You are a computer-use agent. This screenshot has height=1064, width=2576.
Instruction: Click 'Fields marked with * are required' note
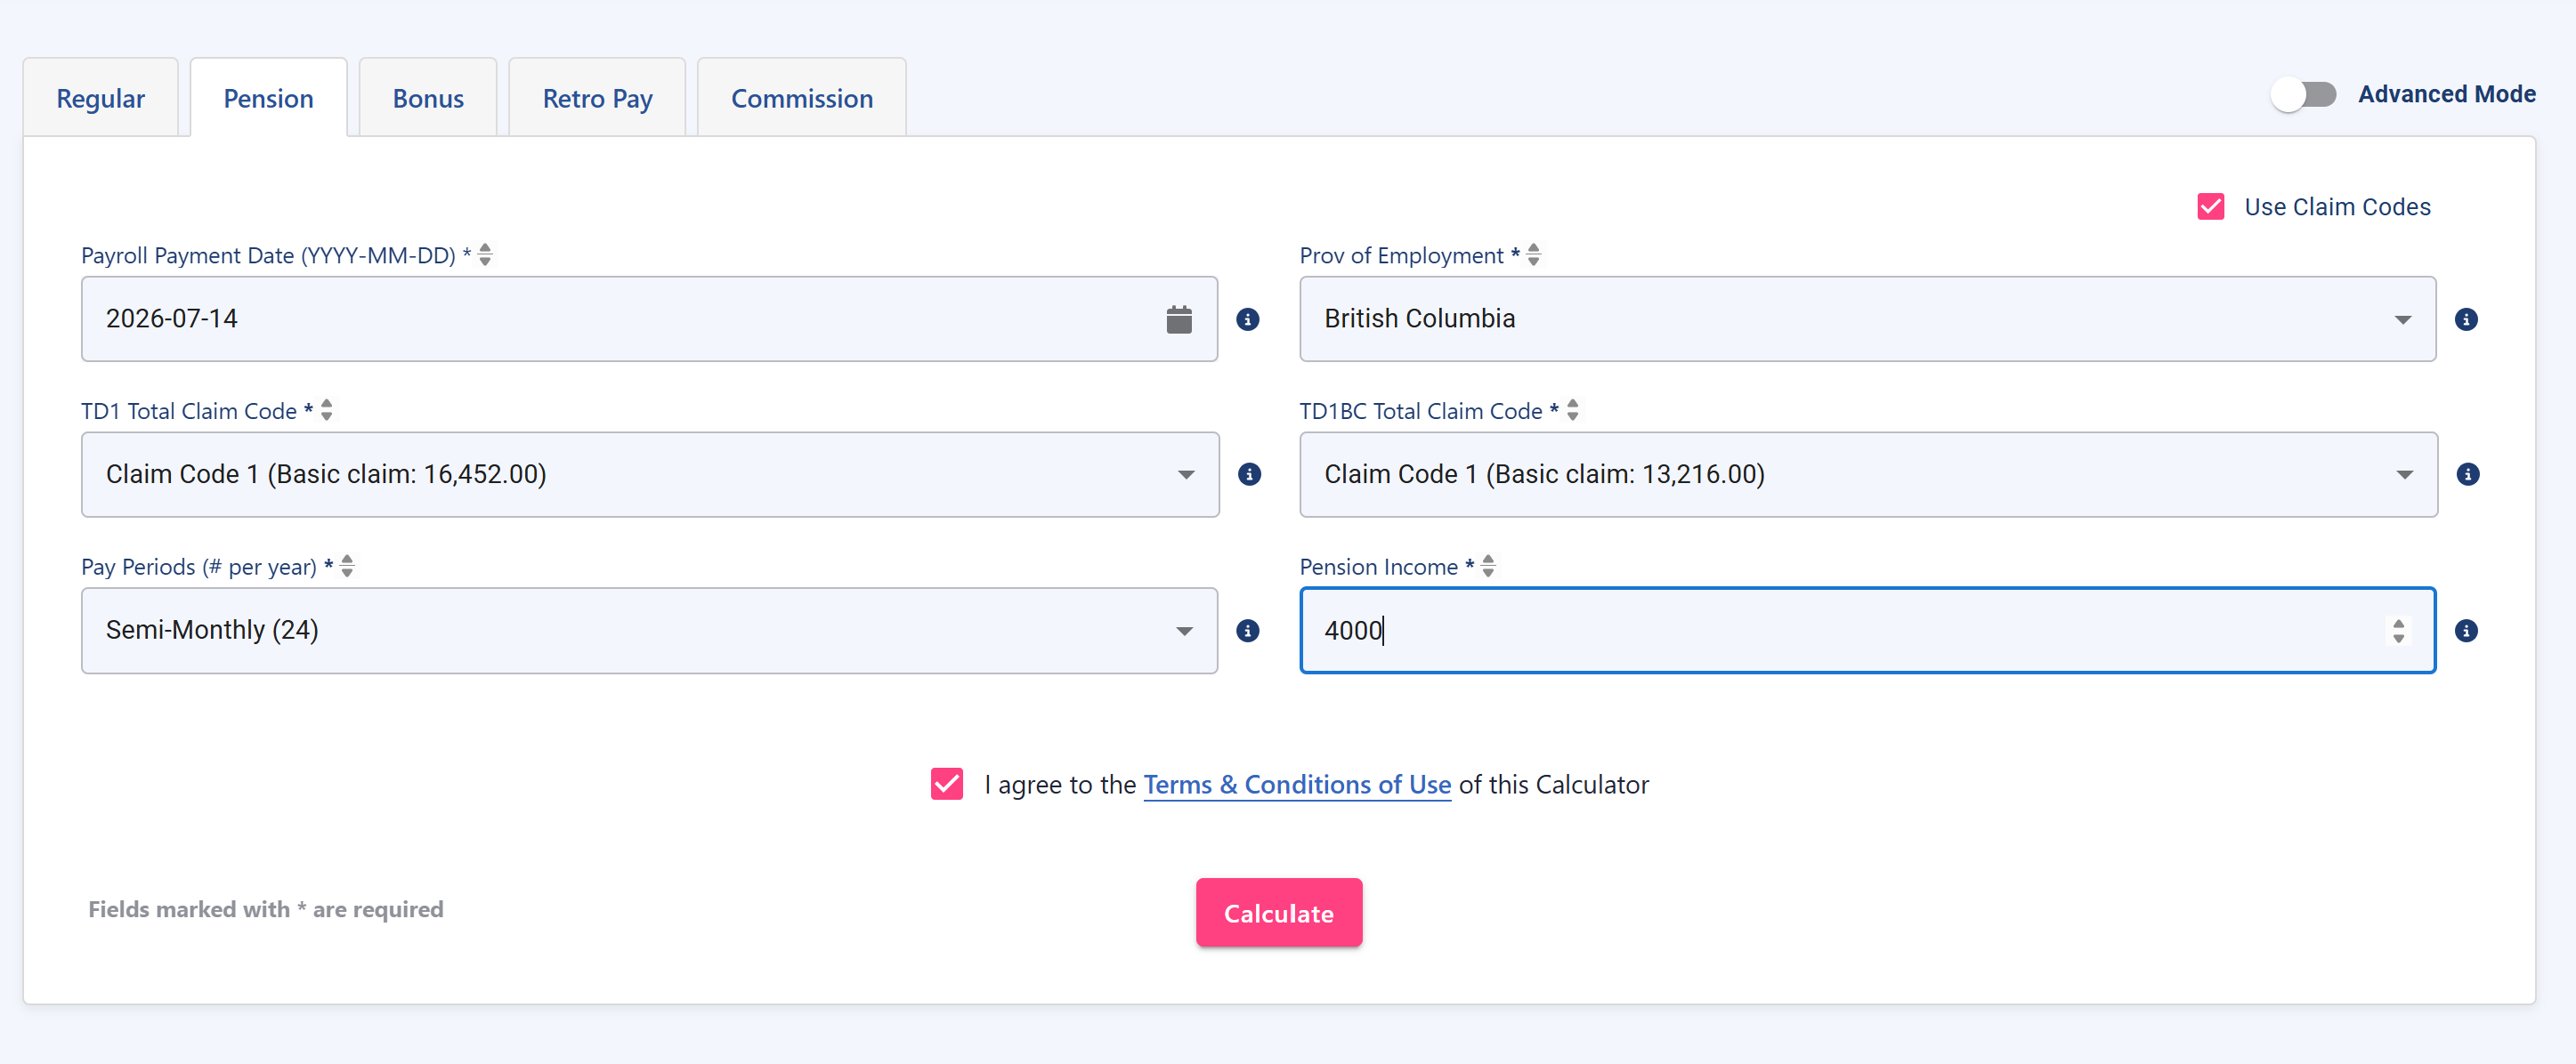click(x=266, y=909)
